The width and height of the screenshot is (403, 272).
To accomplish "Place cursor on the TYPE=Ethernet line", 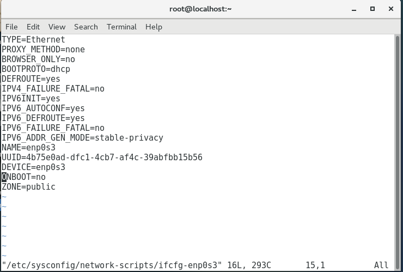I will (x=33, y=40).
